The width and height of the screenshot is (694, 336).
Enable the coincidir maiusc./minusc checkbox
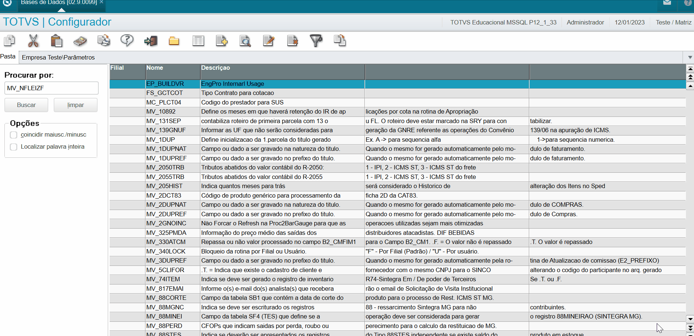pyautogui.click(x=14, y=135)
